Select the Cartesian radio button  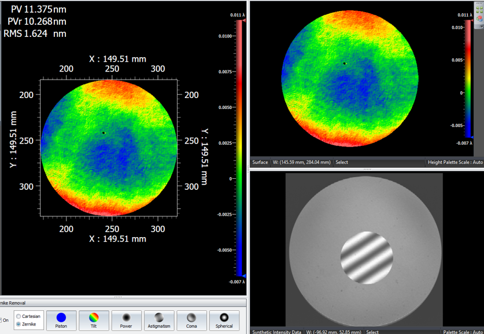point(19,317)
